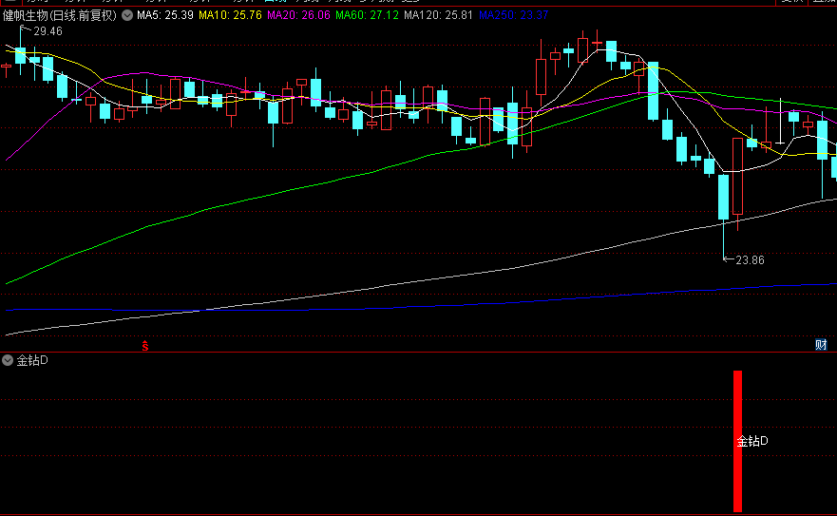
Task: Click the MA5: 25.39 legend value
Action: pos(165,15)
